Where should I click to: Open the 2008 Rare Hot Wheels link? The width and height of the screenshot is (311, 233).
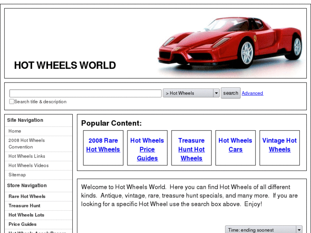point(103,145)
